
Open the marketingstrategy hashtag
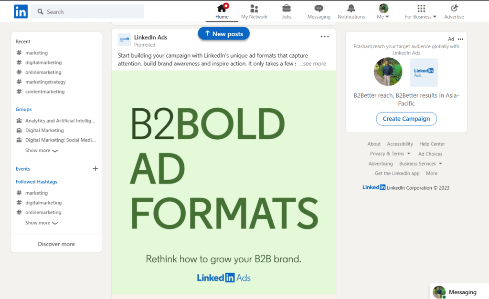(x=45, y=82)
